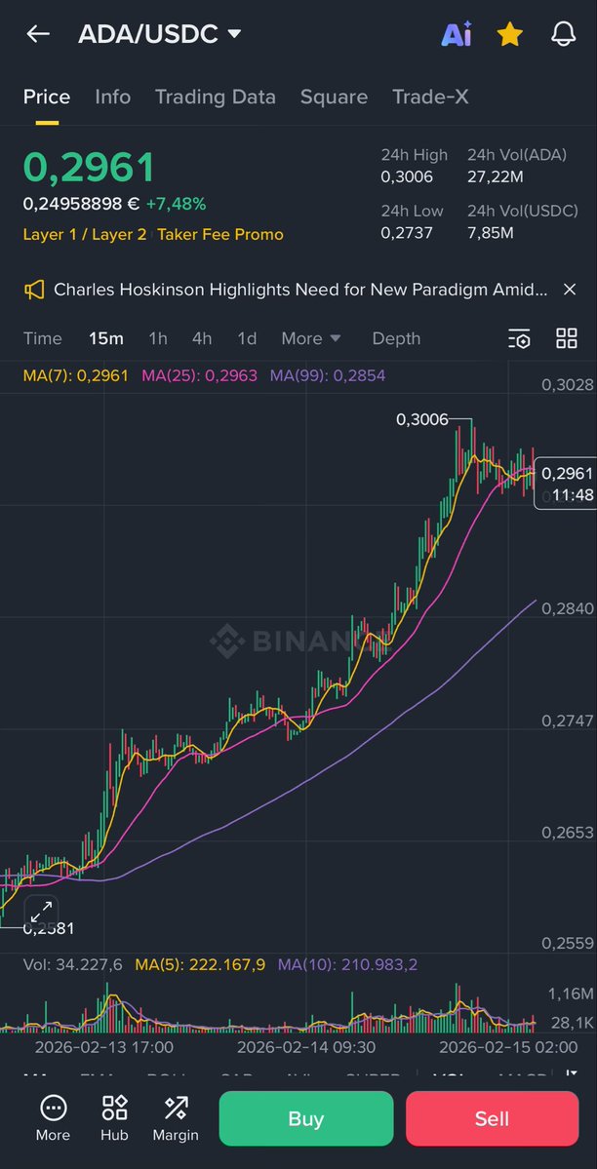Open the More menu icon
This screenshot has height=1169, width=597.
tap(53, 1118)
